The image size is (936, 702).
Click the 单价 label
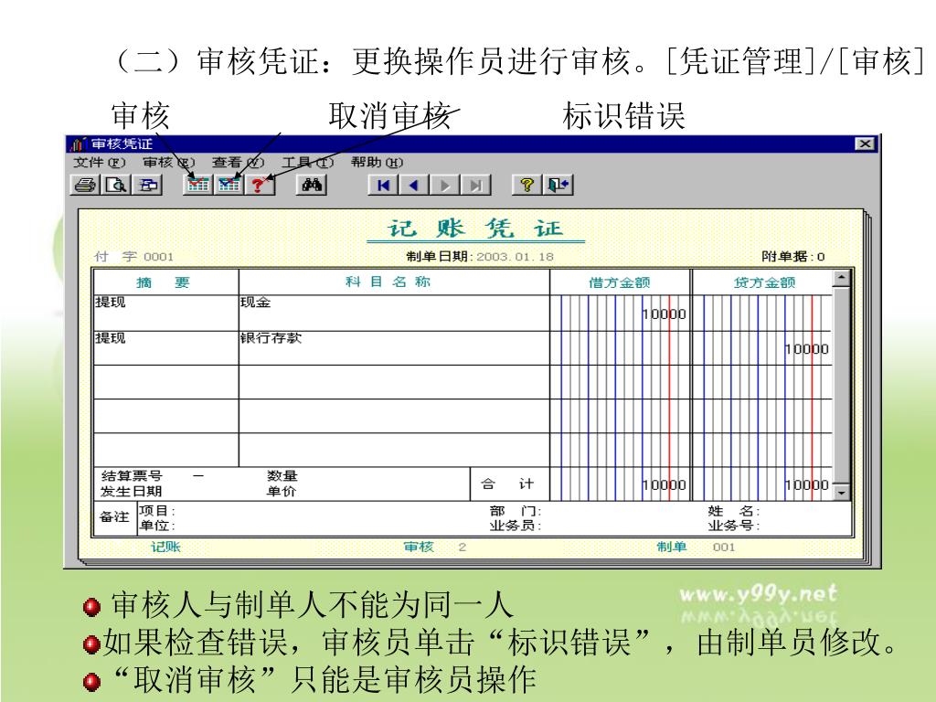(x=282, y=491)
